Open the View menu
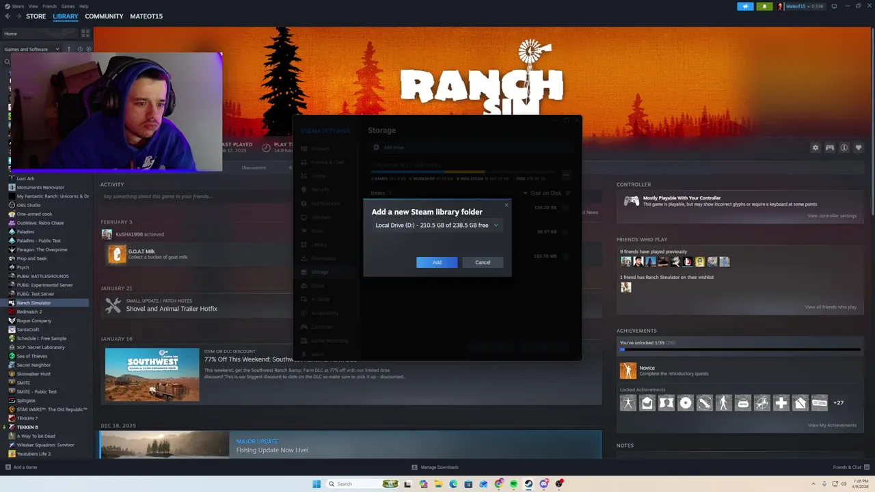875x492 pixels. [33, 6]
